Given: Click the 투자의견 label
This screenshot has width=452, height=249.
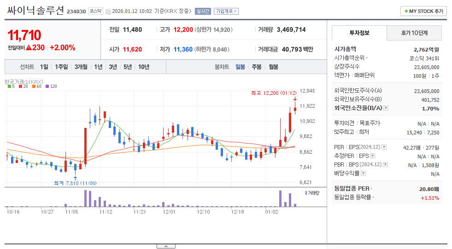Looking at the screenshot, I should pos(344,123).
